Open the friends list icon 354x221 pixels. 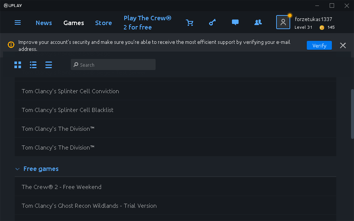tap(258, 22)
